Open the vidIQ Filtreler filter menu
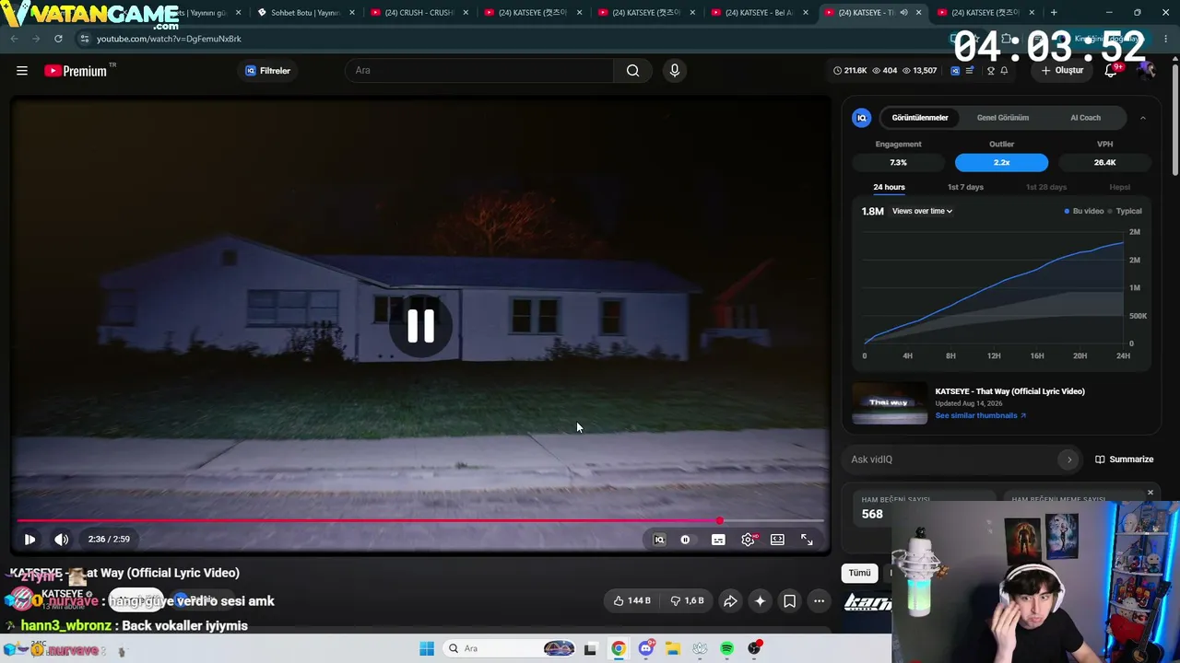1180x663 pixels. [267, 71]
